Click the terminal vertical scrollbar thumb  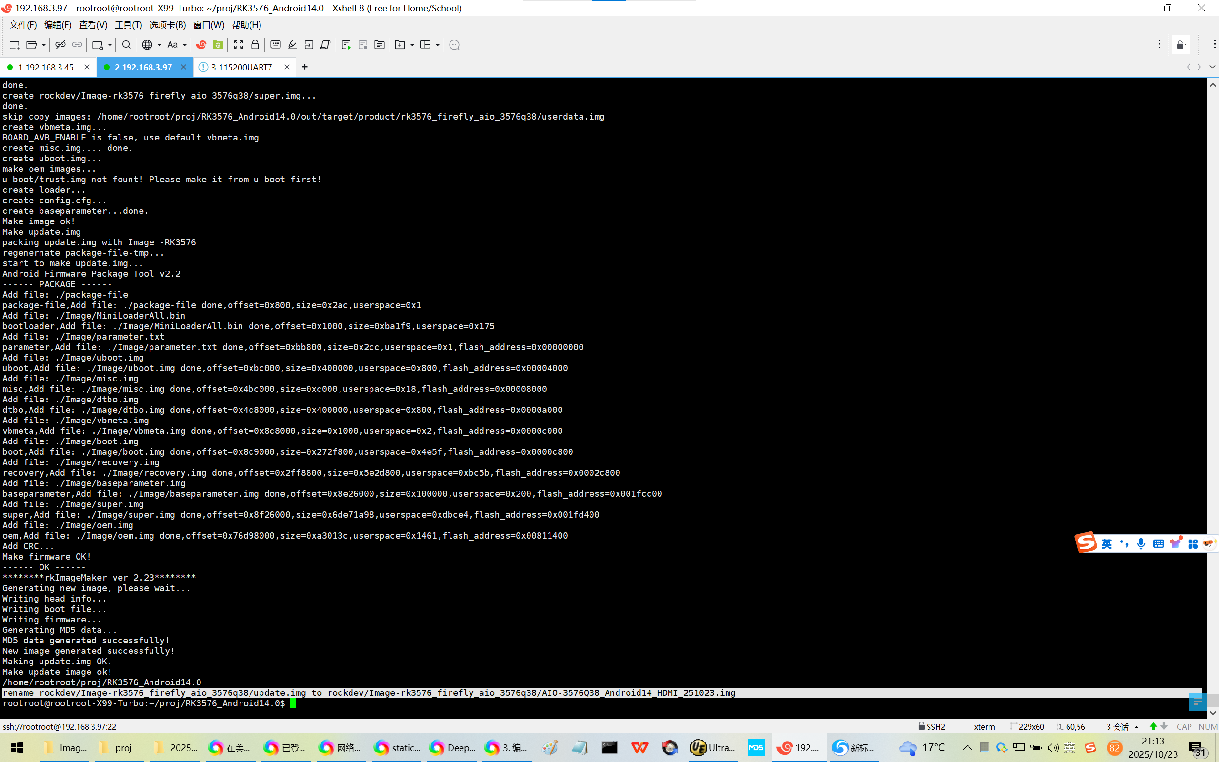(x=1212, y=700)
